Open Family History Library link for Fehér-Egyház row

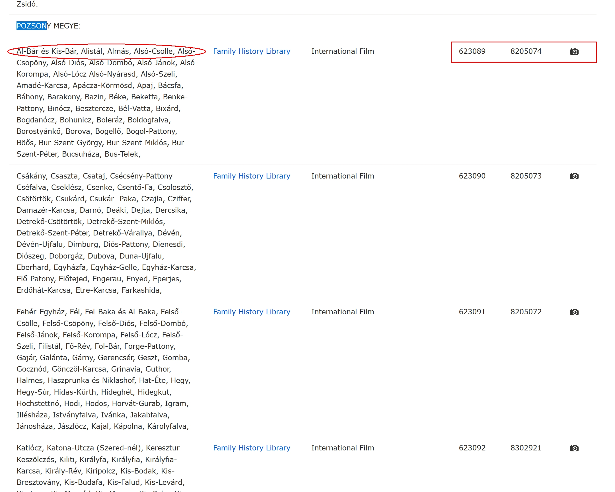click(x=251, y=312)
